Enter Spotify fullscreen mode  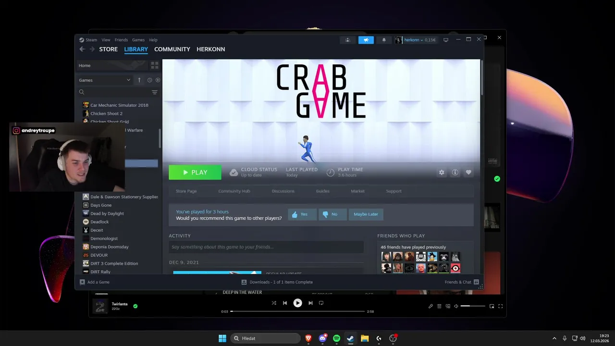500,306
